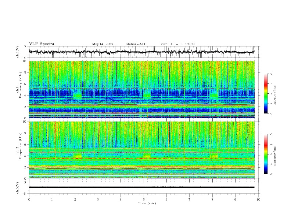Click the green burst near 5 min in ch.1 spectrogram

(147, 96)
